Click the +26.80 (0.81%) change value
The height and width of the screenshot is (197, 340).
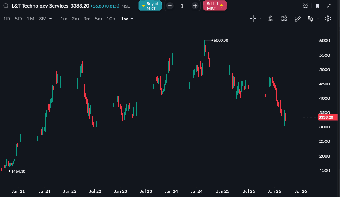[x=105, y=6]
